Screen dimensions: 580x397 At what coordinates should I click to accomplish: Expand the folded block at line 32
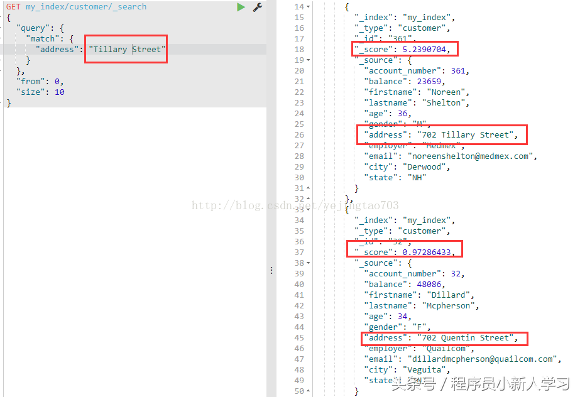pos(309,198)
